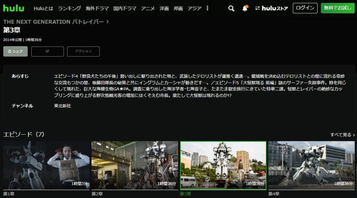Open the Huluとは menu item
357x198 pixels.
point(43,8)
